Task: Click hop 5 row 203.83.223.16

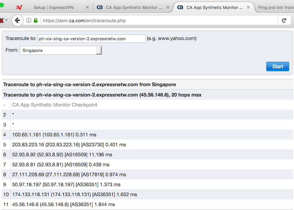Action: coord(147,145)
